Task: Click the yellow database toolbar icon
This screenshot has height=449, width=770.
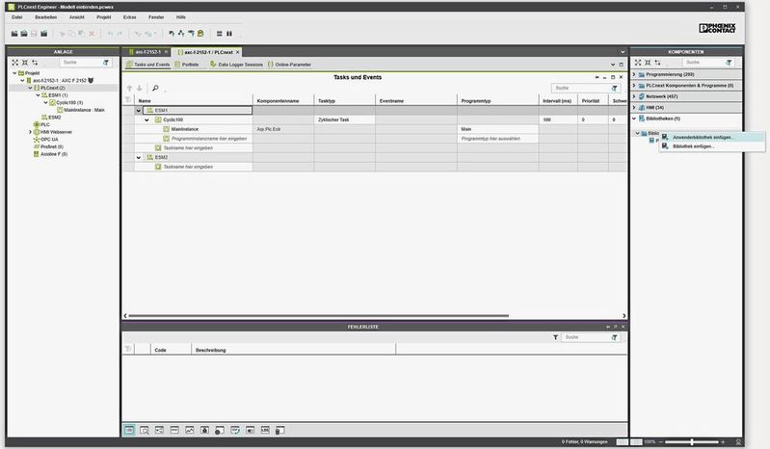Action: [200, 34]
